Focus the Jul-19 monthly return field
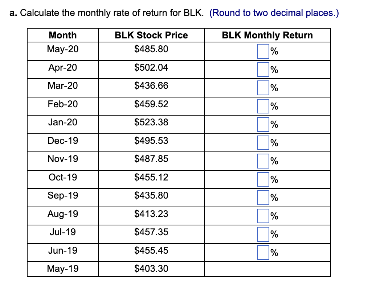 click(x=263, y=234)
